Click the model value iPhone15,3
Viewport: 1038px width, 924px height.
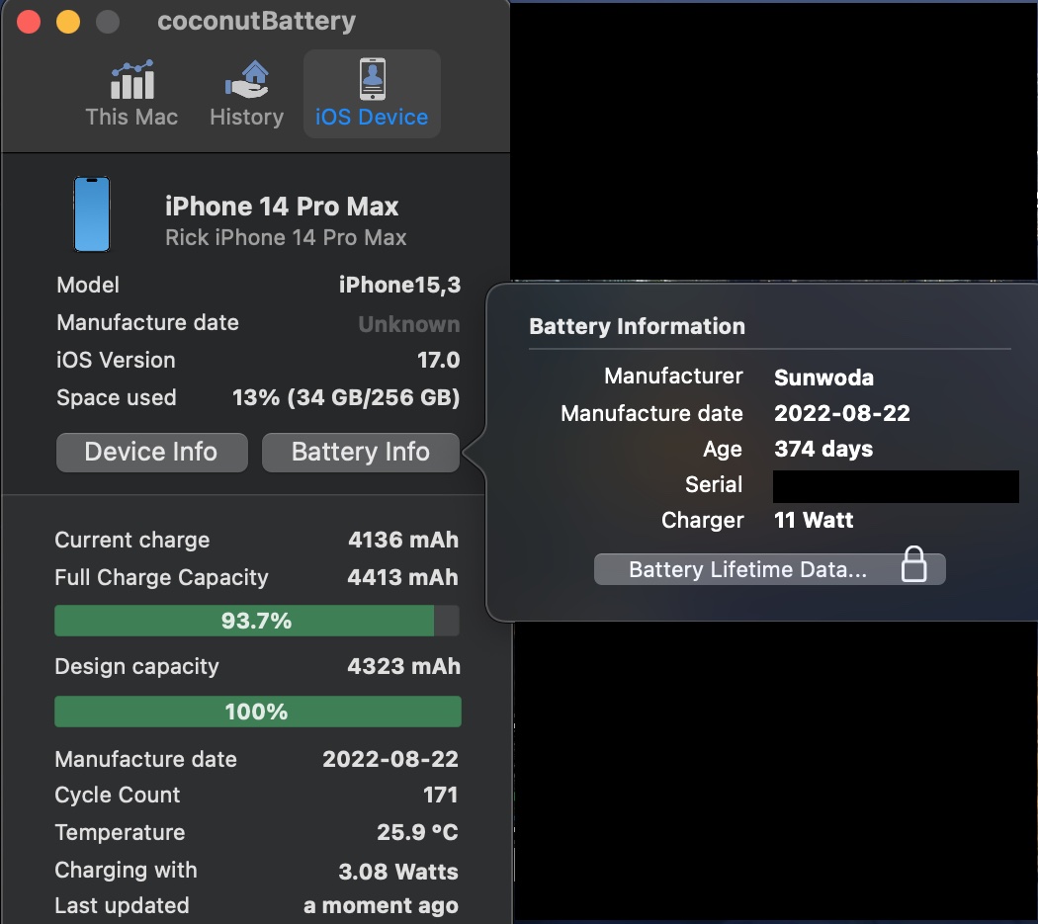pos(399,285)
